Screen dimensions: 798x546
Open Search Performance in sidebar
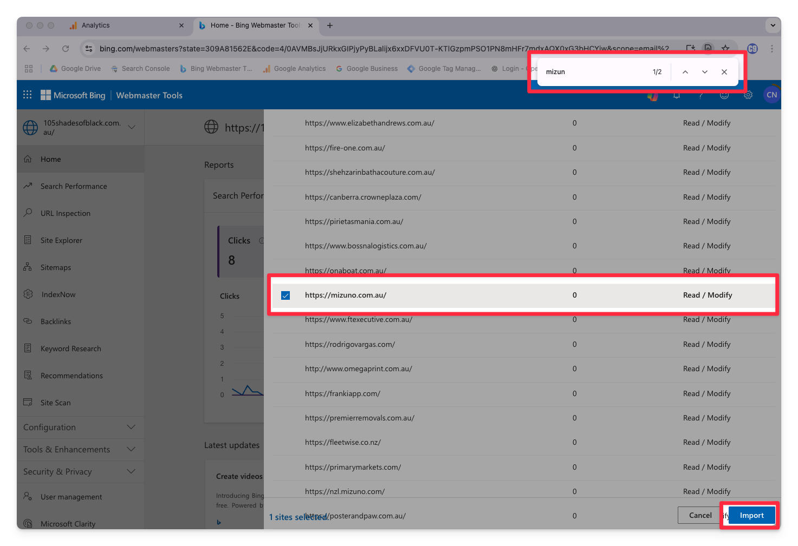[x=74, y=186]
